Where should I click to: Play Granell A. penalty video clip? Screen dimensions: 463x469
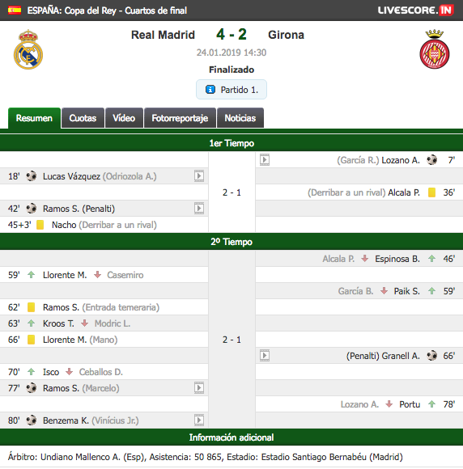(265, 355)
